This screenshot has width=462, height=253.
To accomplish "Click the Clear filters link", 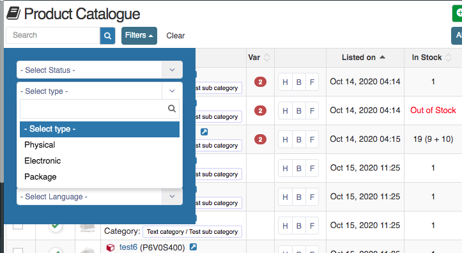I will coord(175,36).
